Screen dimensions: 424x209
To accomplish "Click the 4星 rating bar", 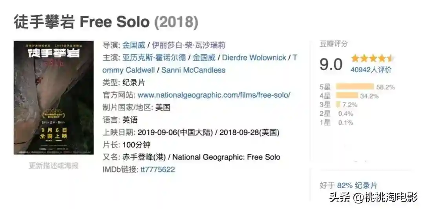I will [x=347, y=96].
